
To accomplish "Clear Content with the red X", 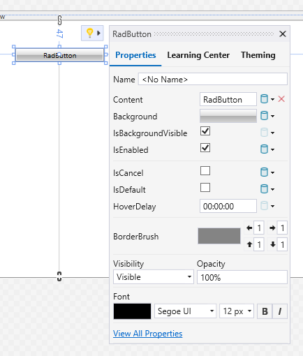I will (281, 99).
